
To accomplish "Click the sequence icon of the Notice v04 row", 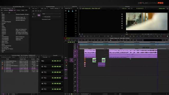I will pos(5,69).
